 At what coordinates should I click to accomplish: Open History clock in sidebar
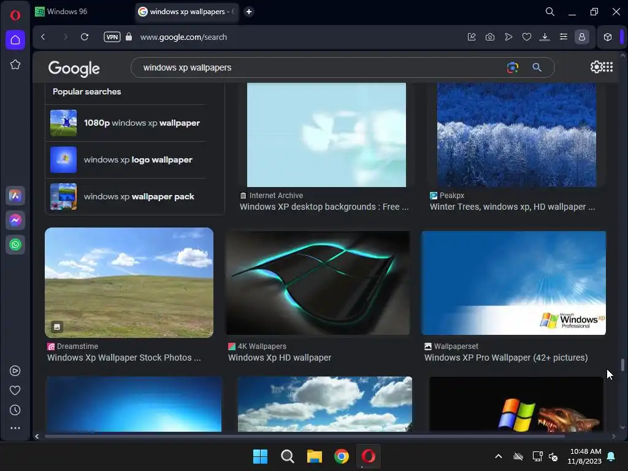(x=15, y=410)
